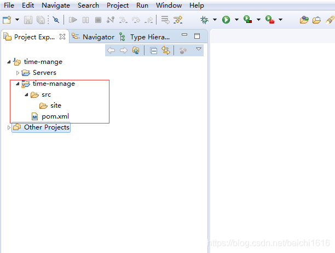This screenshot has width=335, height=253.
Task: Click the Step Over icon
Action: [x=136, y=20]
